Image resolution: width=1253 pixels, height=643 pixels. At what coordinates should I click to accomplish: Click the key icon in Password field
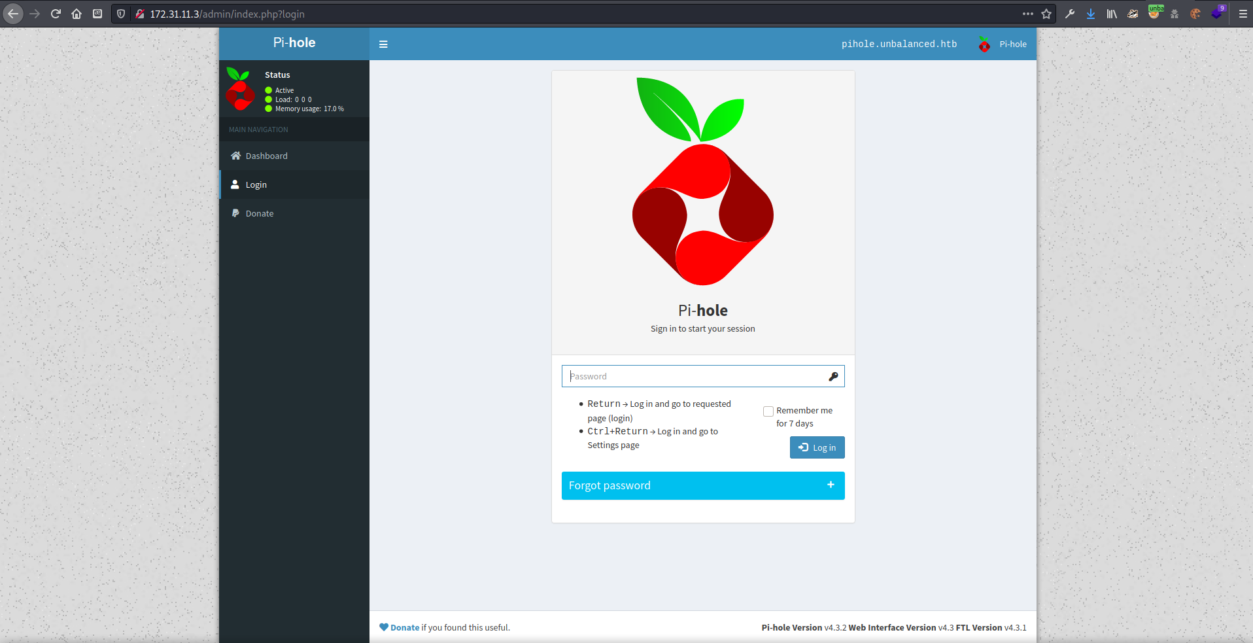(833, 376)
